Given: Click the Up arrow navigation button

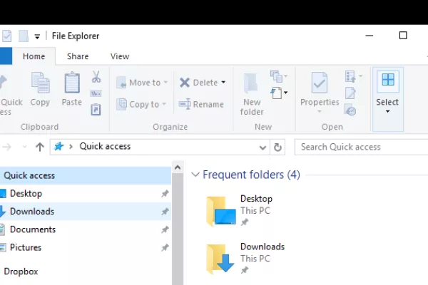Looking at the screenshot, I should (x=40, y=147).
